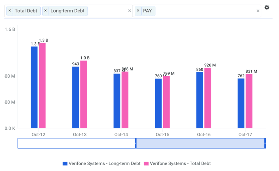Click the pink Total Debt legend swatch
The width and height of the screenshot is (279, 171).
(x=146, y=163)
